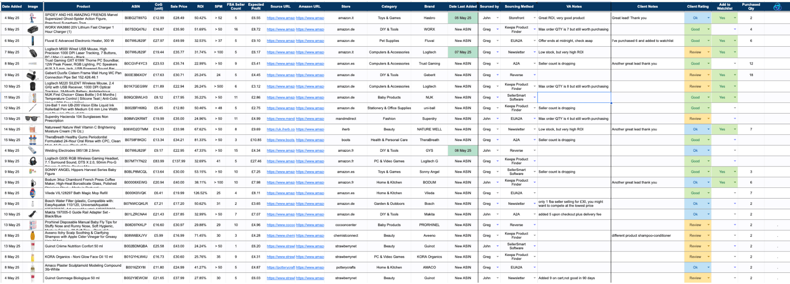Open Sourcing Method dropdown for Sonny Angel row
The height and width of the screenshot is (284, 790).
[535, 172]
